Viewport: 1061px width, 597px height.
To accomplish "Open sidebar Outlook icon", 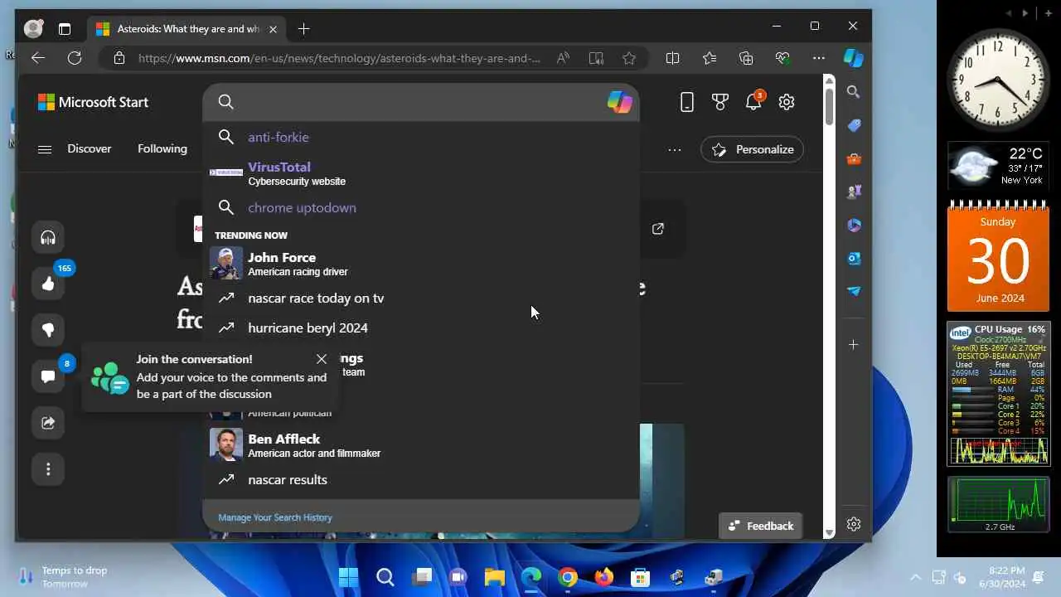I will 854,258.
